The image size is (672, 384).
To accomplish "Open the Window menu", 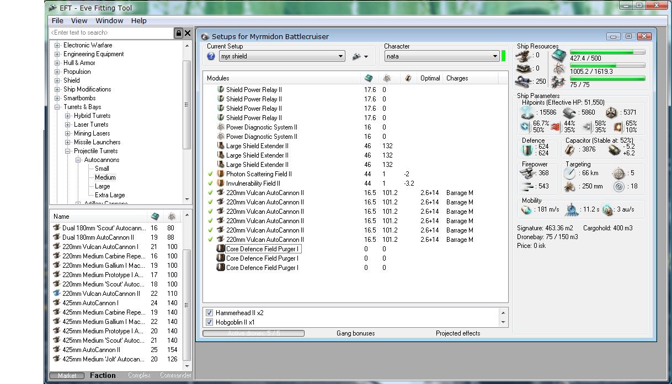I will pyautogui.click(x=109, y=20).
